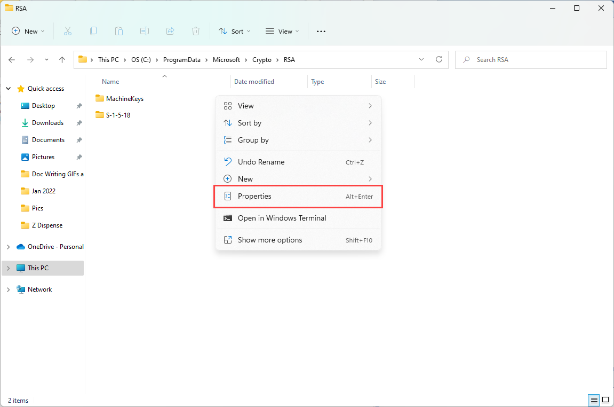
Task: Pin toggle next to Documents in sidebar
Action: click(x=78, y=139)
